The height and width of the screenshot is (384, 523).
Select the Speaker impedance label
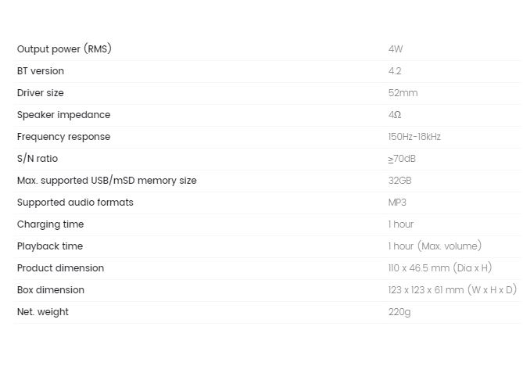[63, 115]
